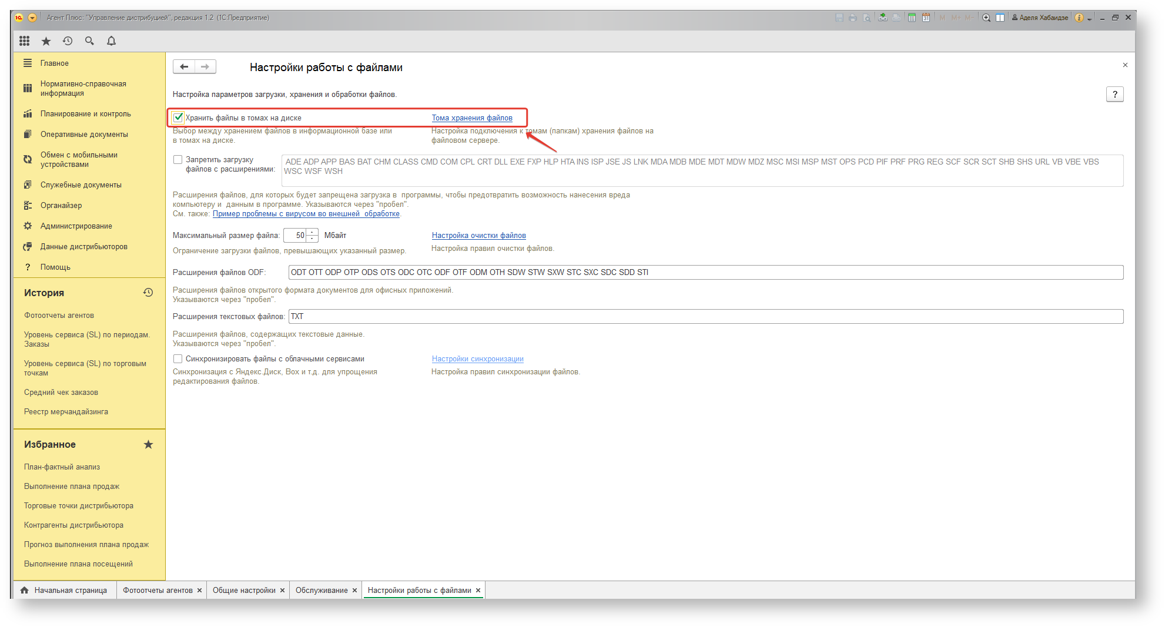Expand the dropdown arrow beside the info icon
The image size is (1165, 627).
(1089, 19)
